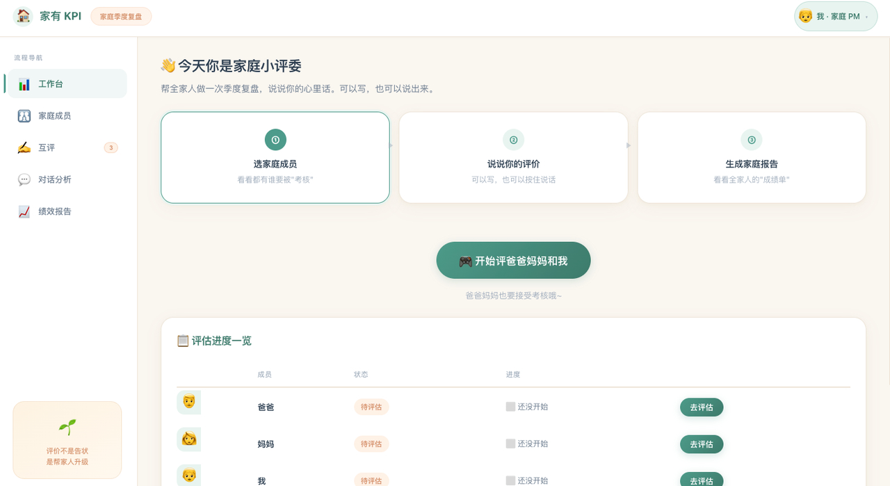Click step 1 circle icon

click(275, 140)
